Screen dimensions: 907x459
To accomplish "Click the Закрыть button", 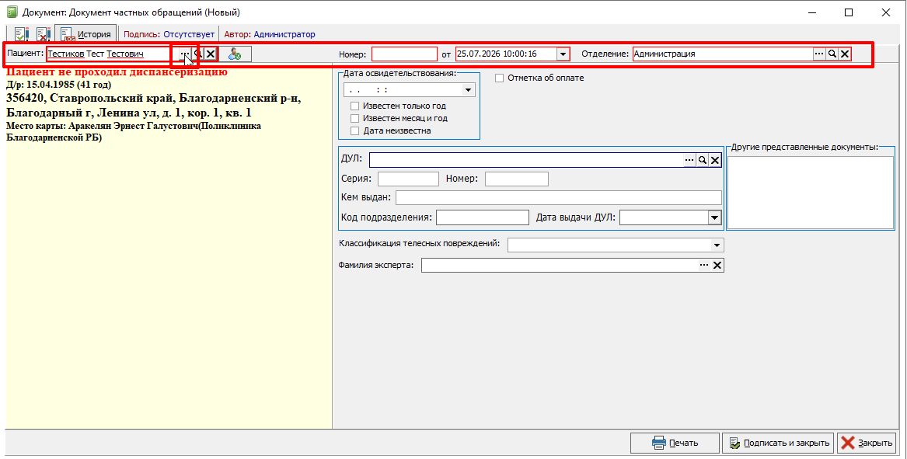I will click(x=867, y=443).
